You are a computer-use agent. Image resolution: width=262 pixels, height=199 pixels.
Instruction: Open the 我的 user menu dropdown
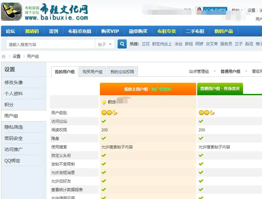(237, 10)
